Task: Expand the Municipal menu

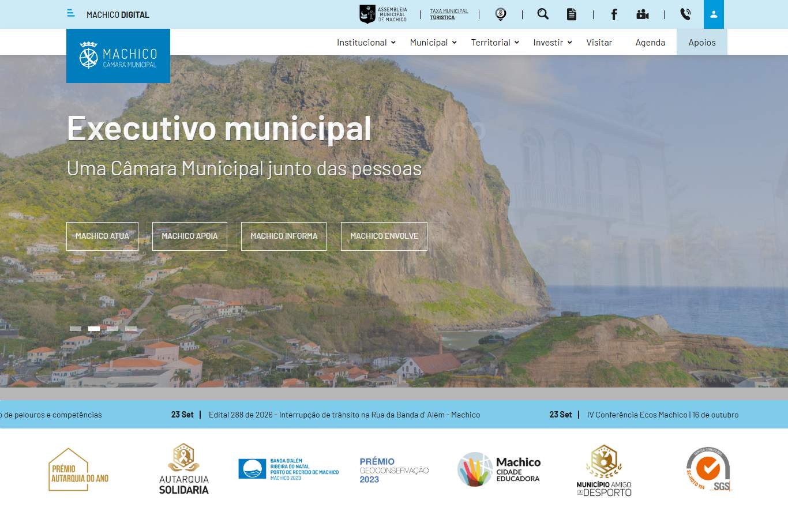Action: point(433,42)
